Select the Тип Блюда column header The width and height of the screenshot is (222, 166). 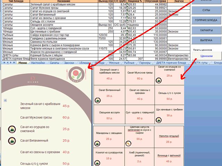[16, 1]
